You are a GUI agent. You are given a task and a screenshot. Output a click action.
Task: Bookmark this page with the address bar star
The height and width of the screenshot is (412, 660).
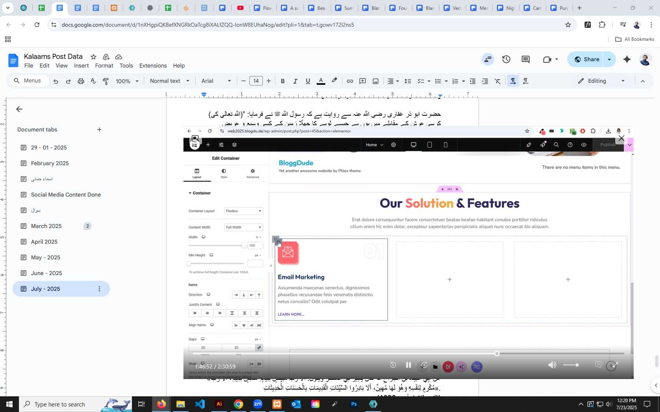coord(568,25)
